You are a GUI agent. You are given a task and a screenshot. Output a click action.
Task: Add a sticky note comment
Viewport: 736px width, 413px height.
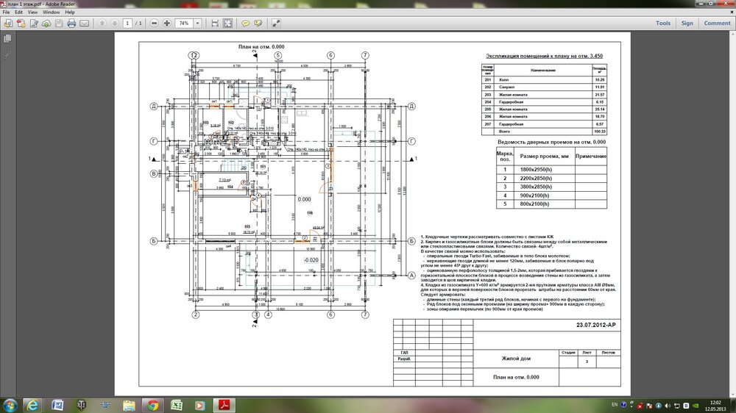247,24
